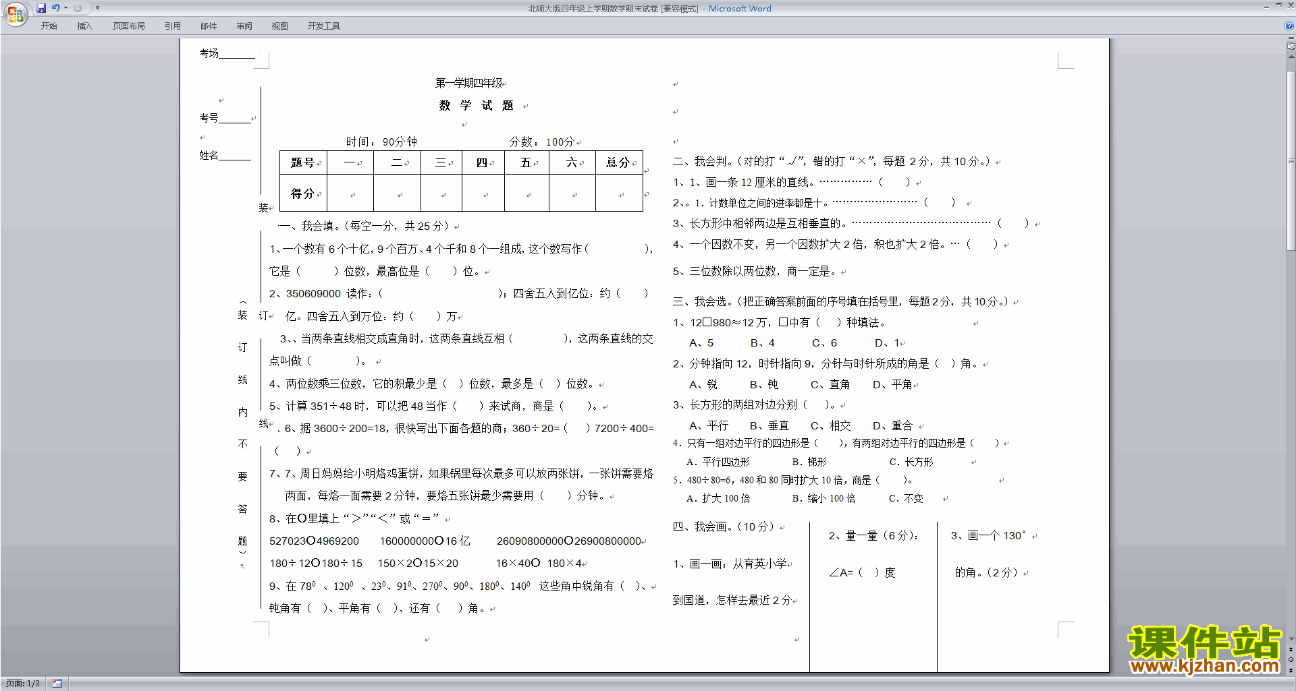Open Customize Quick Access Toolbar dropdown
Viewport: 1296px width, 691px height.
(97, 8)
